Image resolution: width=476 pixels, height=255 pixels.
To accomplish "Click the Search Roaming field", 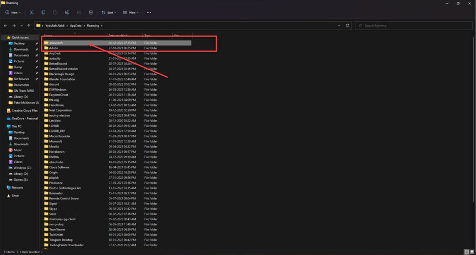I will pos(414,26).
